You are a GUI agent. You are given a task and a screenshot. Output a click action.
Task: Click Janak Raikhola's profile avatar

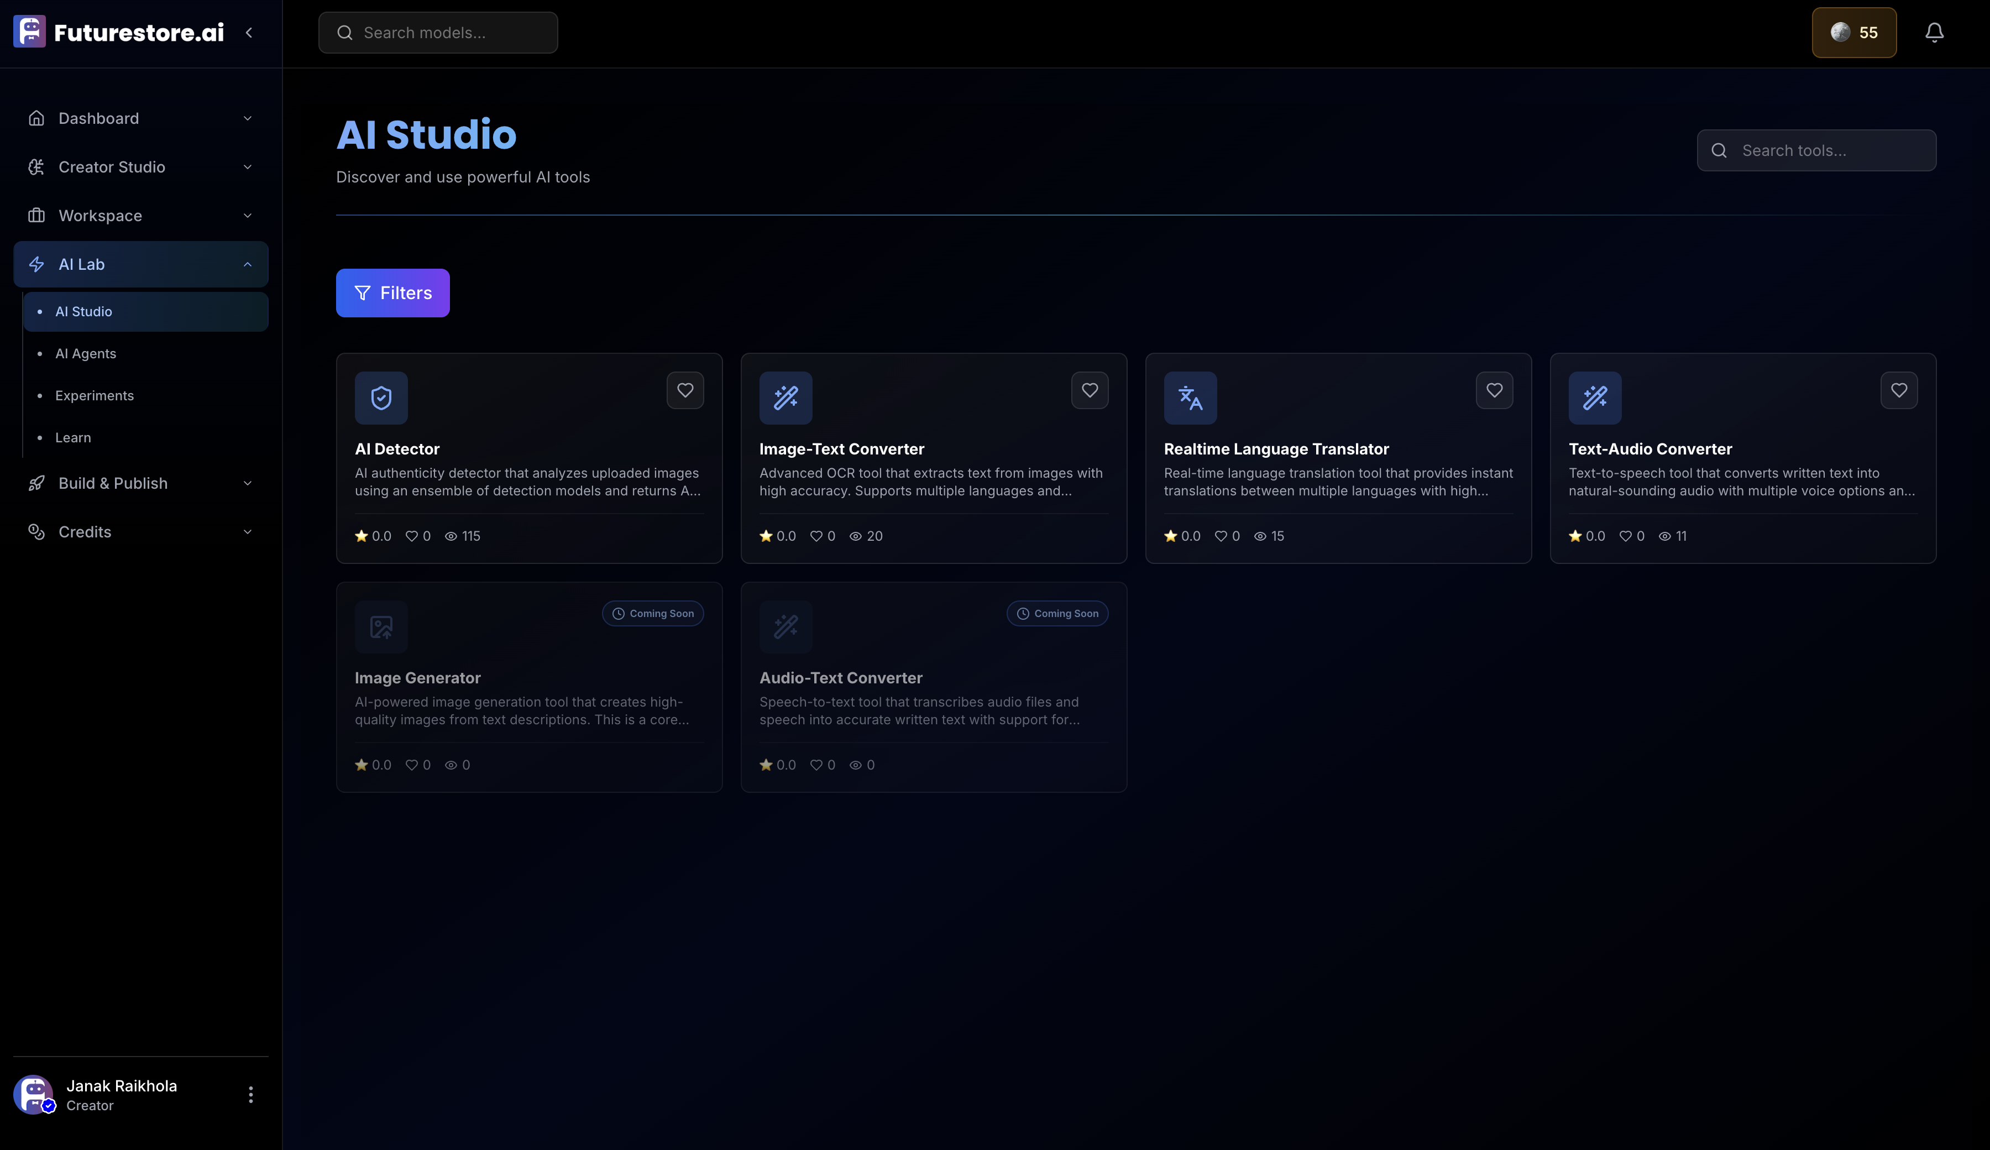pyautogui.click(x=34, y=1095)
